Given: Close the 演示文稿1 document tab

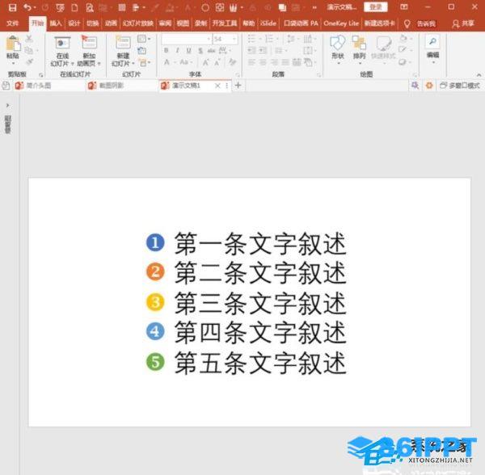Looking at the screenshot, I should pos(217,86).
